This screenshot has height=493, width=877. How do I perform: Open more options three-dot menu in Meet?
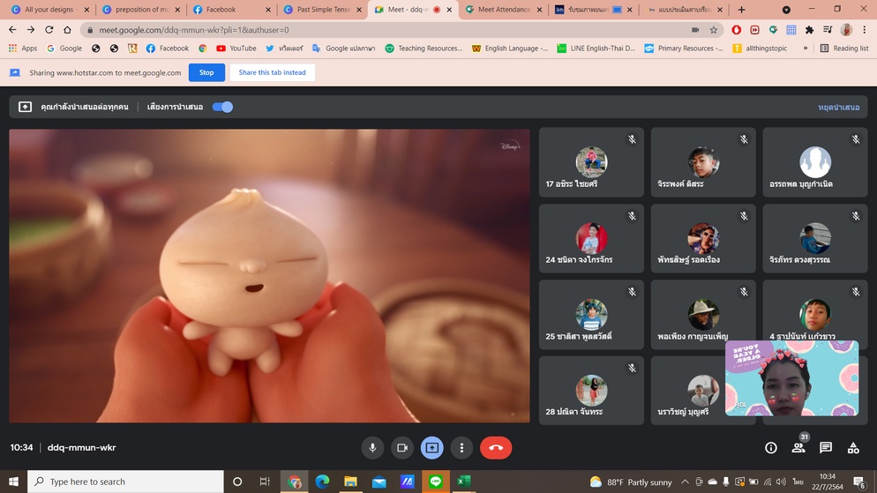click(x=461, y=448)
